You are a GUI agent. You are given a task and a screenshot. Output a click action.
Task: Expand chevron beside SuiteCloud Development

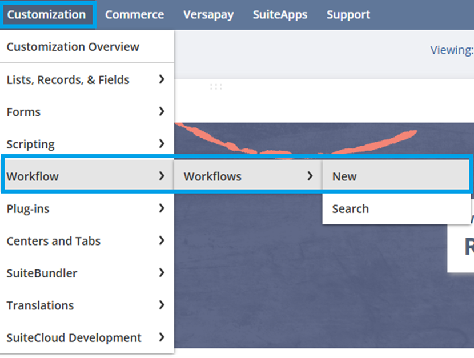point(162,337)
